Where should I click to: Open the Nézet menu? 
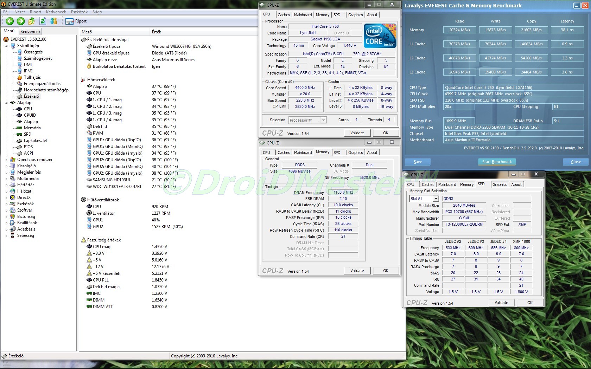coord(19,12)
